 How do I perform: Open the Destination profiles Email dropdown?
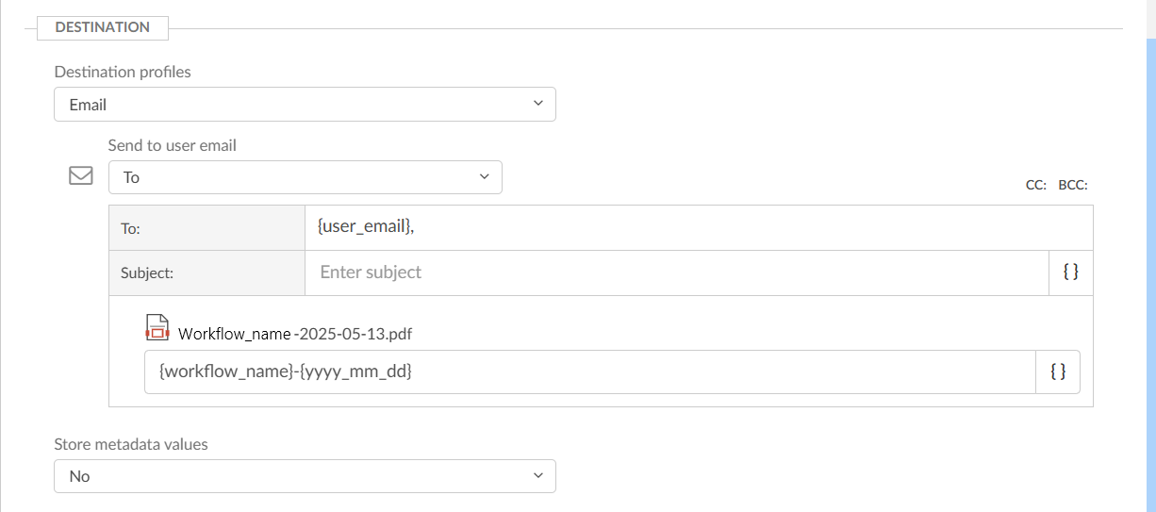pyautogui.click(x=305, y=104)
